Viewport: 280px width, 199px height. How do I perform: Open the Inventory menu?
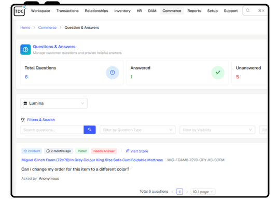click(x=122, y=11)
